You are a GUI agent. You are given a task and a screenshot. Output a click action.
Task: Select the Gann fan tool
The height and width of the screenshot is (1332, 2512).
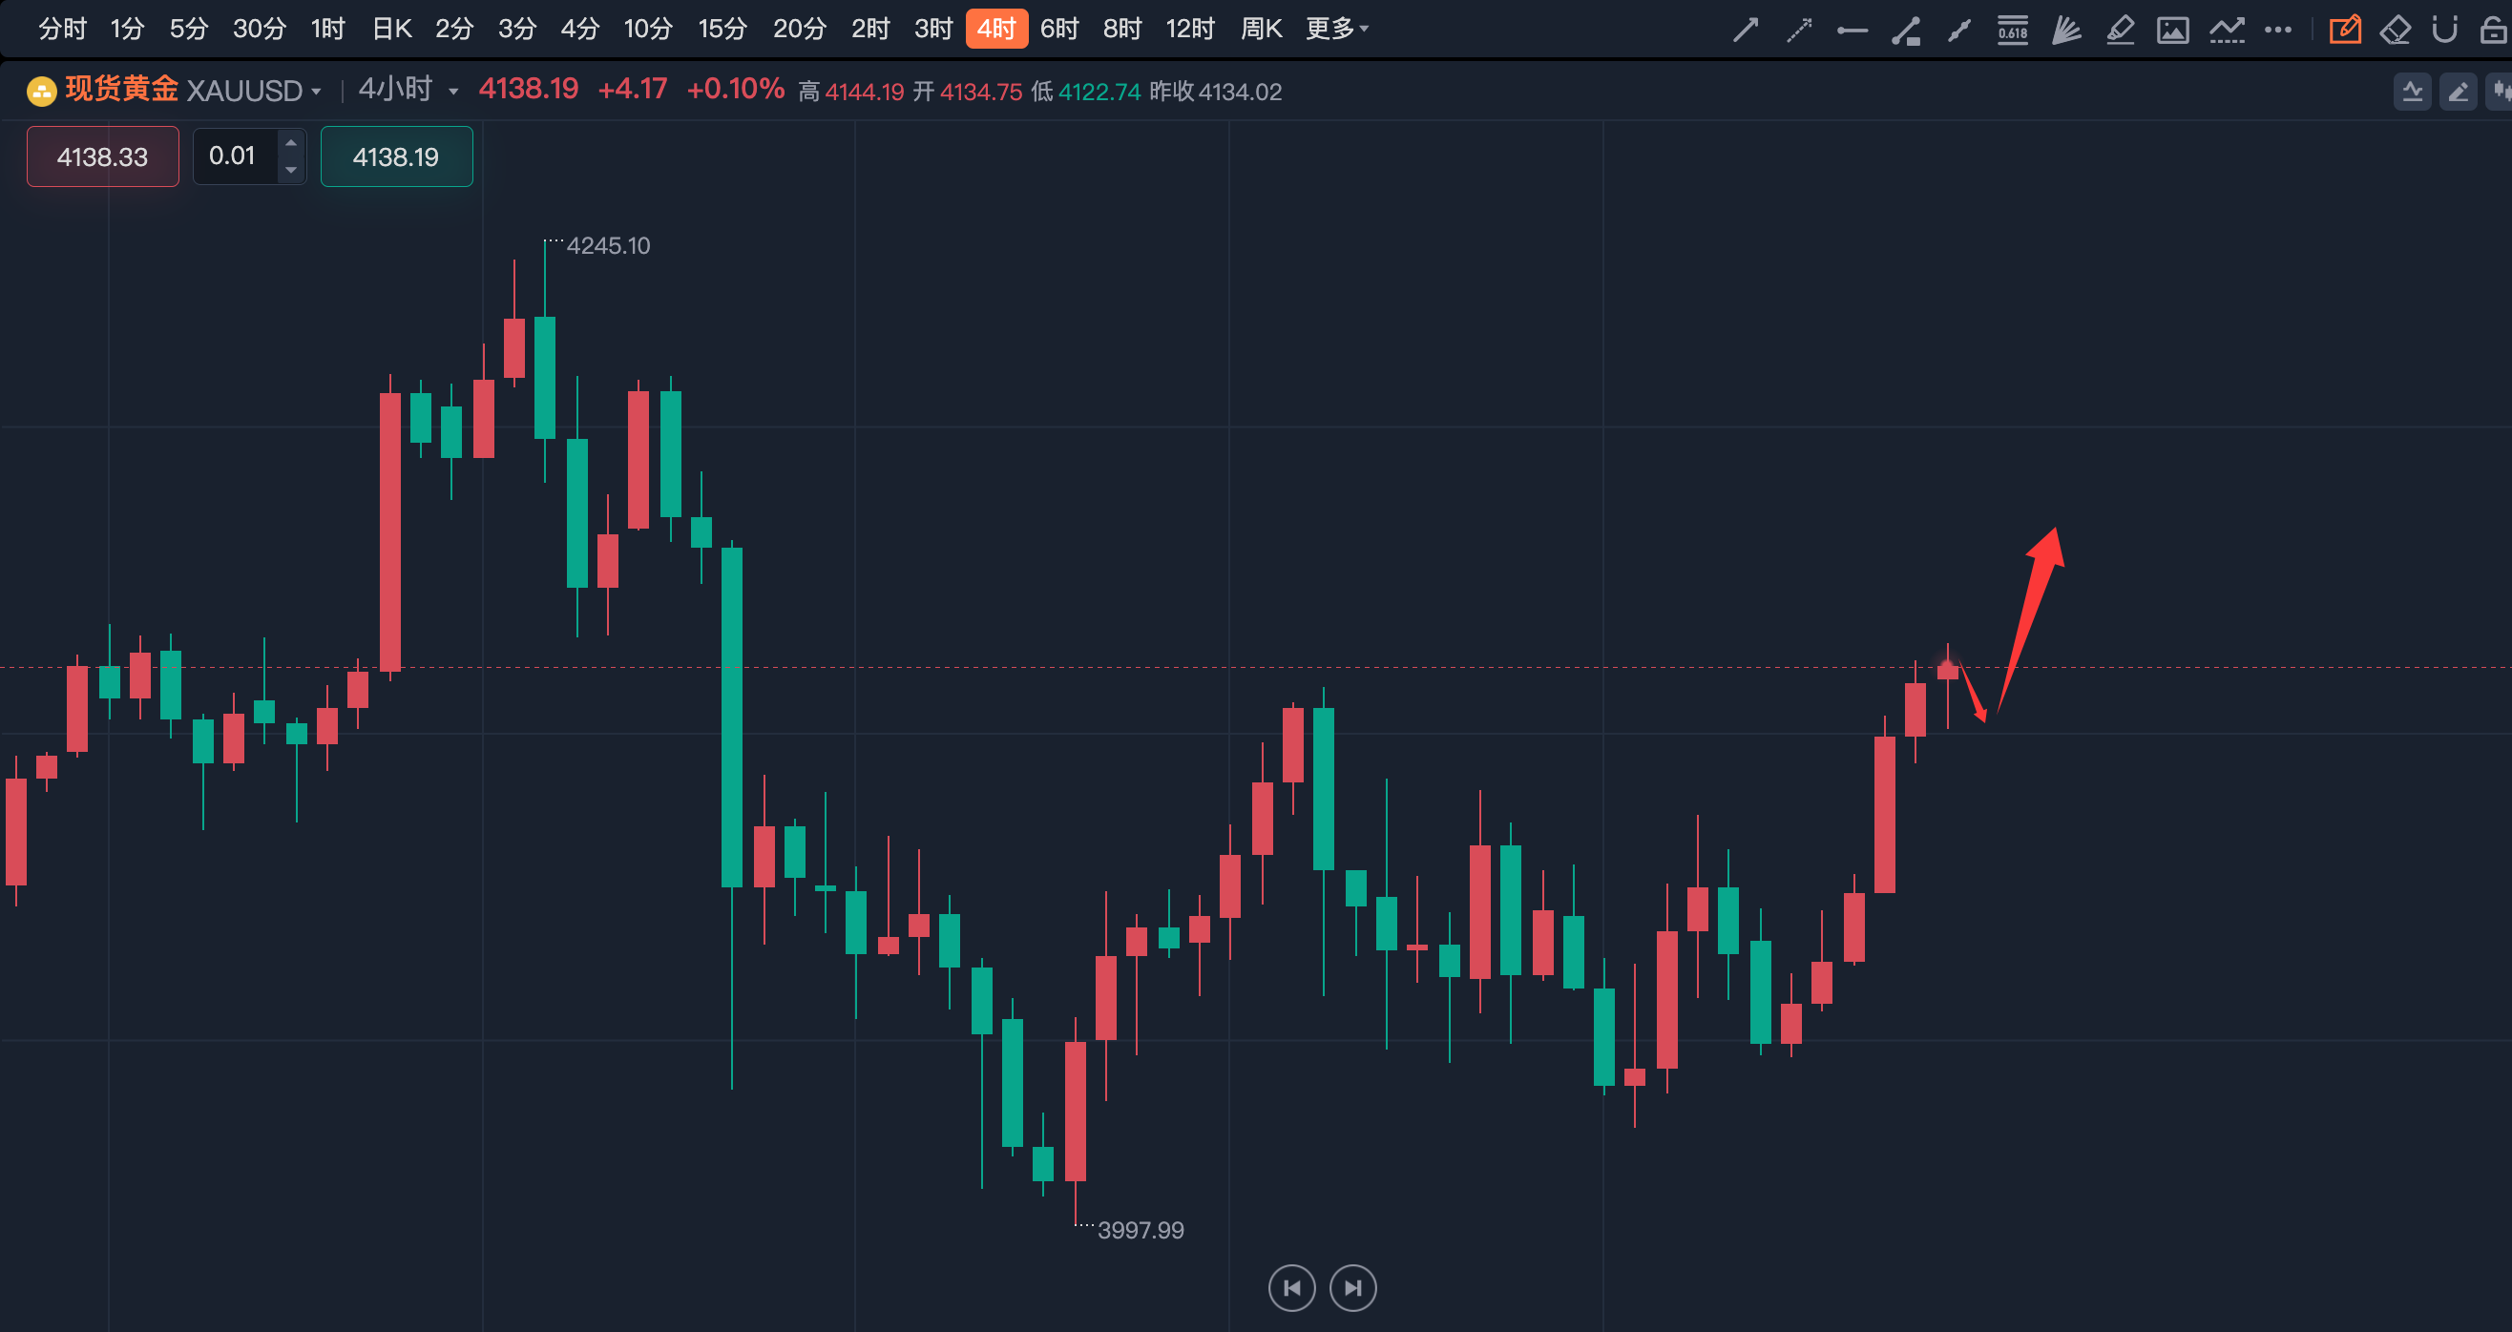click(2065, 30)
